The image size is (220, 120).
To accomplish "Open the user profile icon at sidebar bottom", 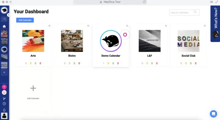I will pos(4,116).
